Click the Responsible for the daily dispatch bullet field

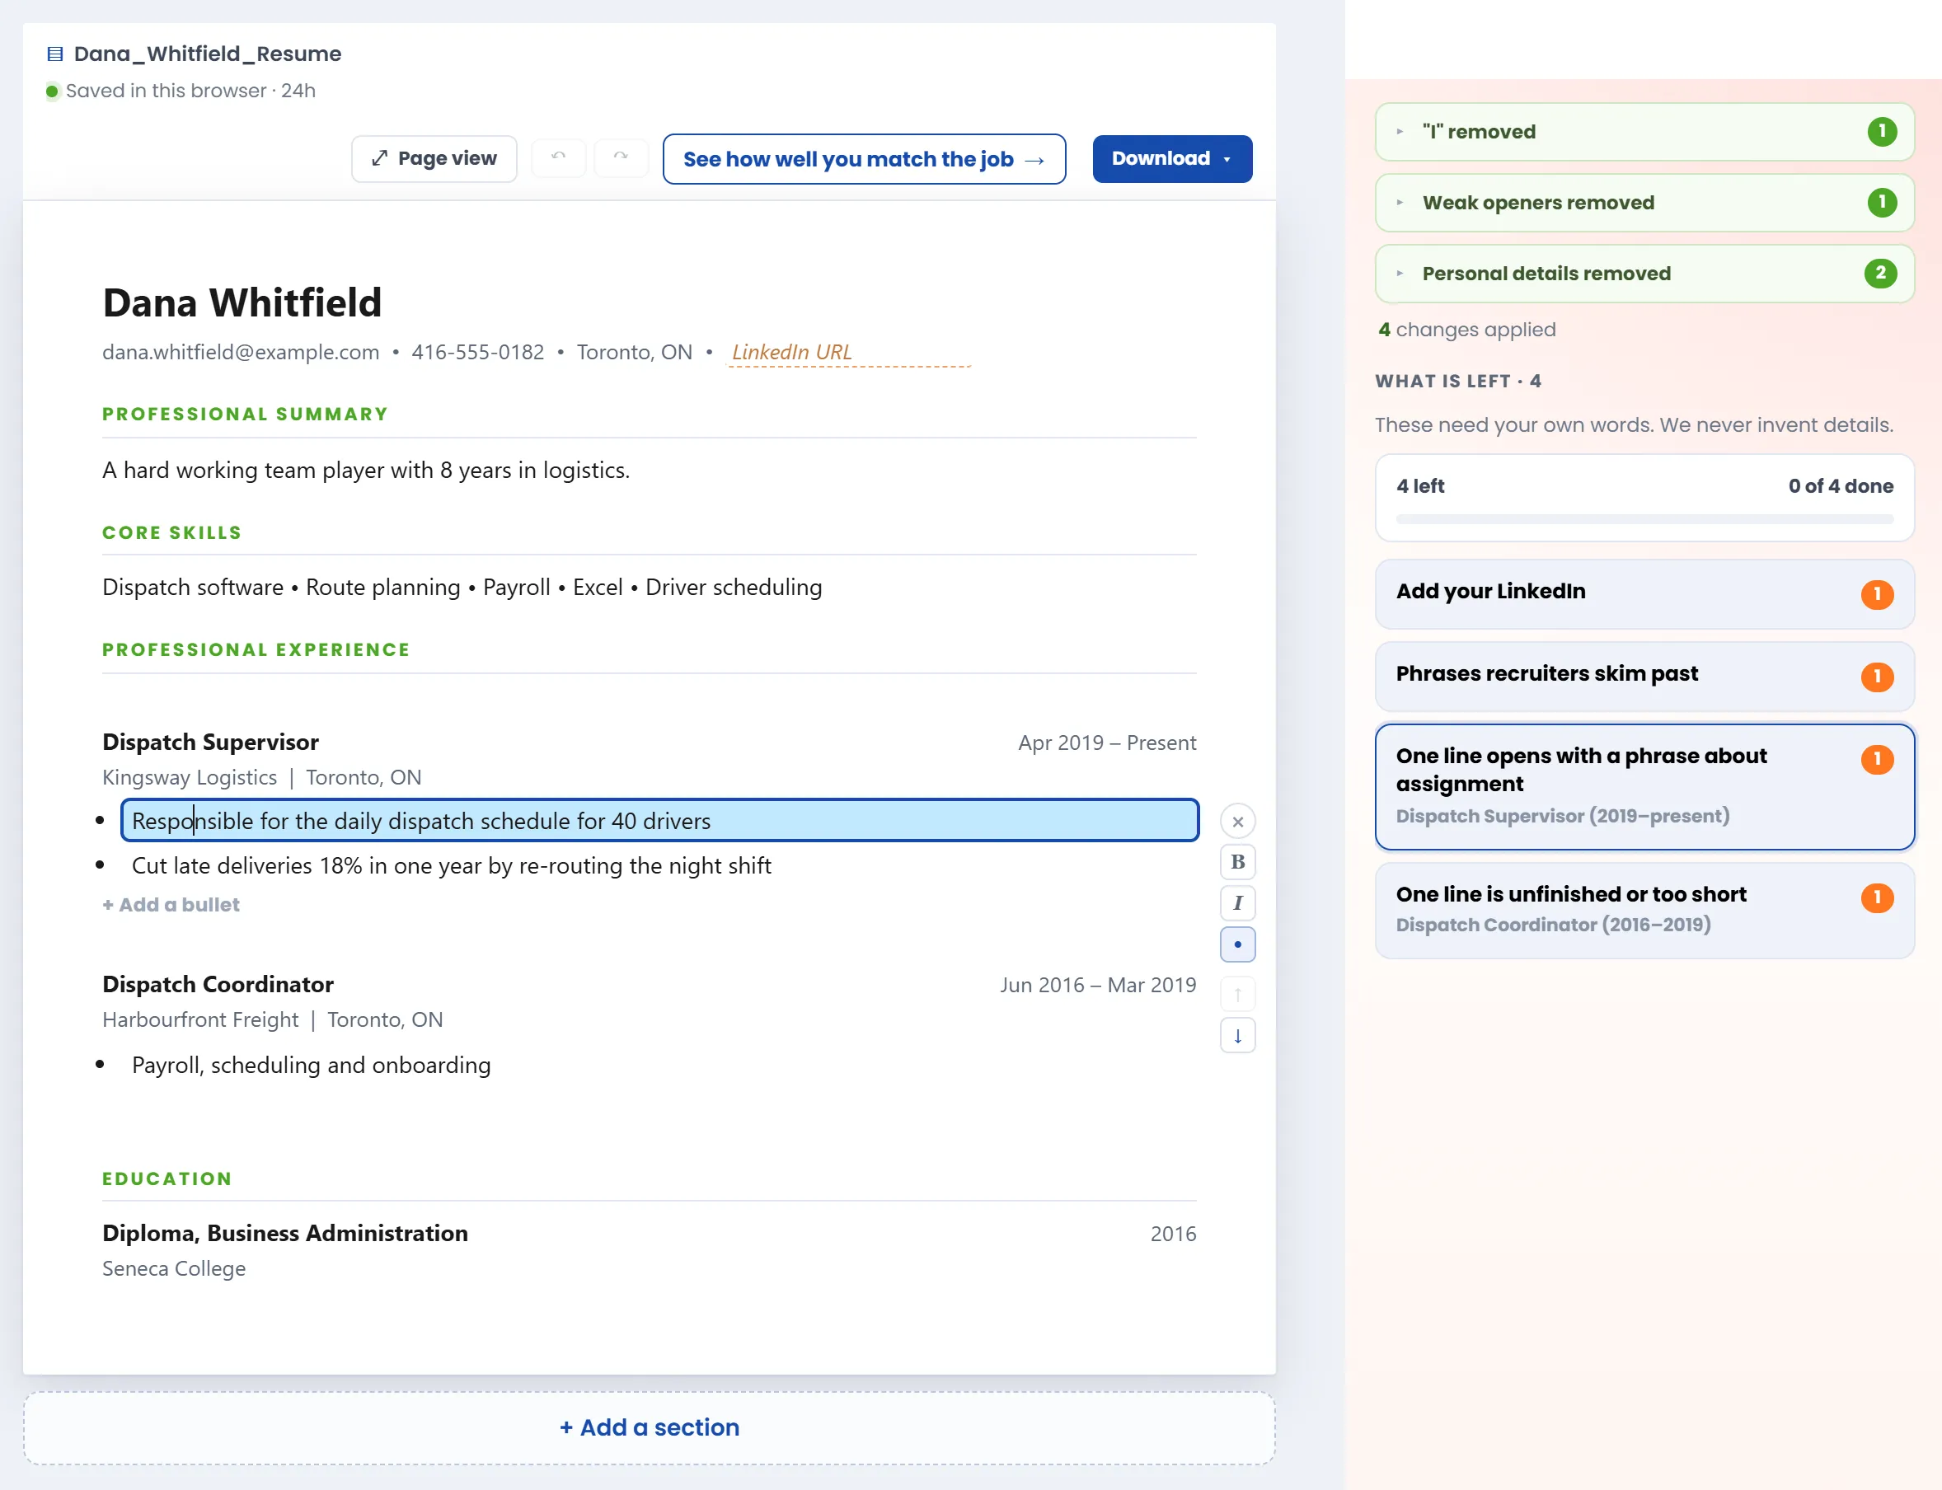pyautogui.click(x=659, y=820)
